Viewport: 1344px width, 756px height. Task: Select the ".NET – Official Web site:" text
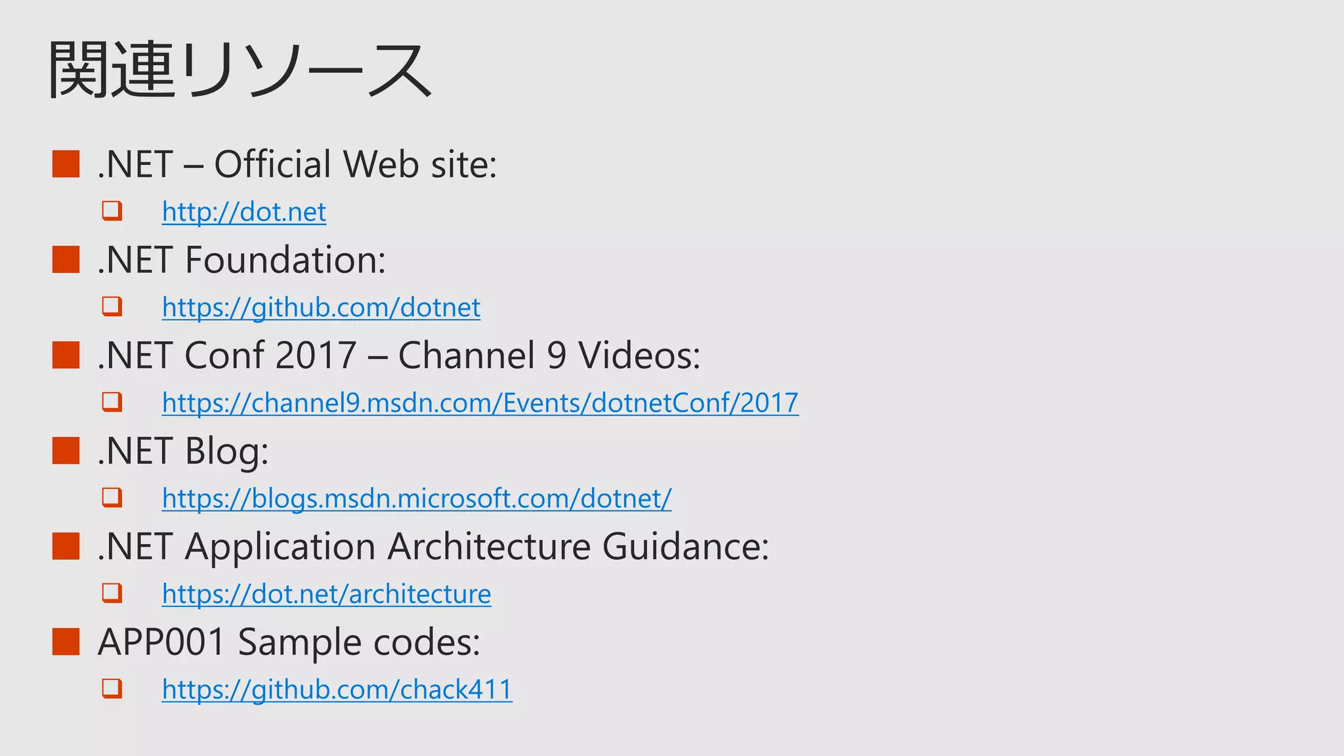[x=297, y=164]
